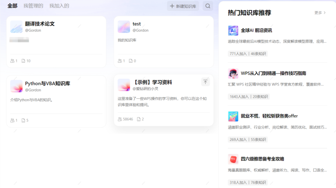
Task: Click the pin-to-top icon on 【示例】学习资料 card
Action: tap(205, 82)
